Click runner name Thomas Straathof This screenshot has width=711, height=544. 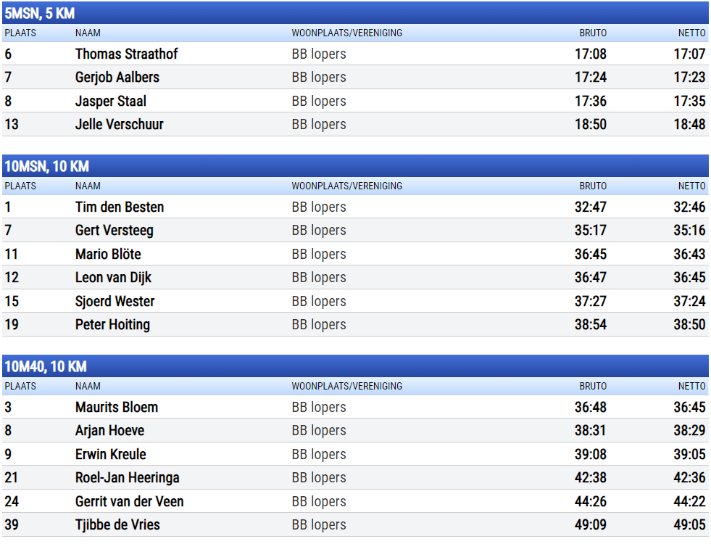click(126, 54)
